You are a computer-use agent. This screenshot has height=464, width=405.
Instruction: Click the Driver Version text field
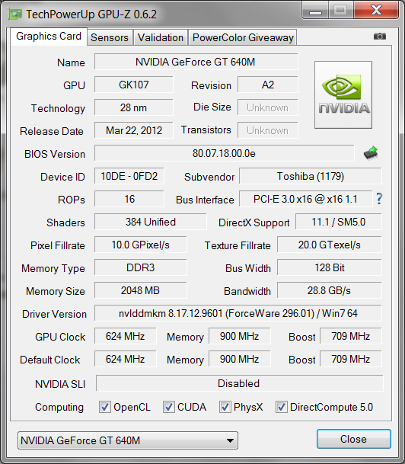point(238,313)
